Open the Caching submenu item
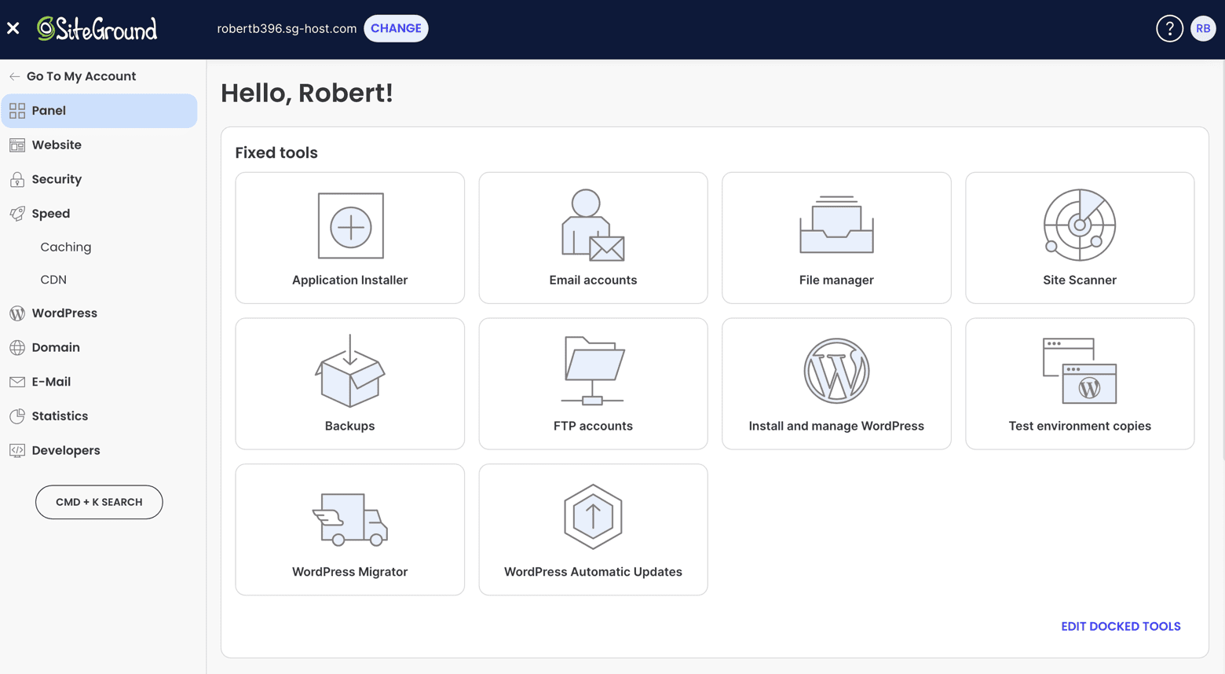Image resolution: width=1225 pixels, height=674 pixels. click(66, 247)
